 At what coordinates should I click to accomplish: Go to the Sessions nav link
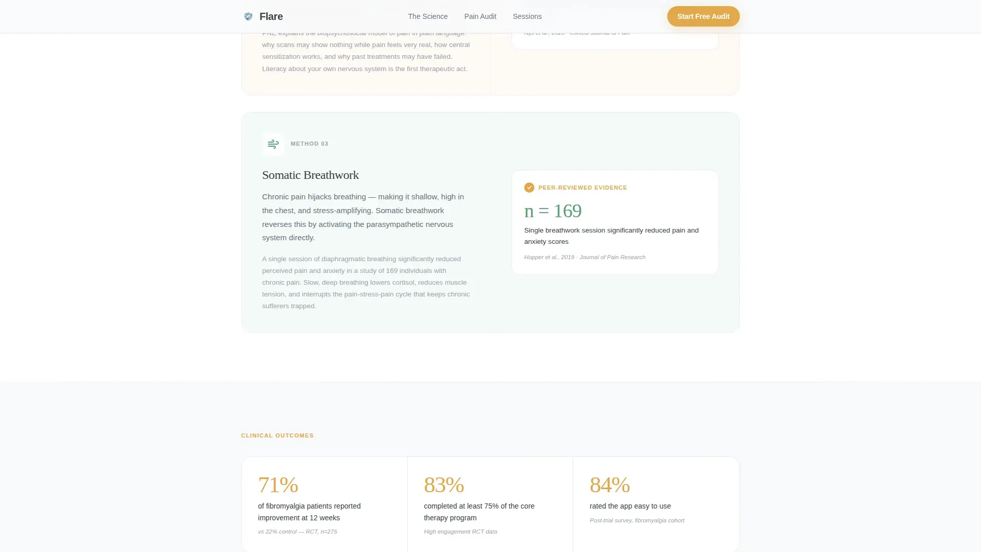tap(527, 16)
